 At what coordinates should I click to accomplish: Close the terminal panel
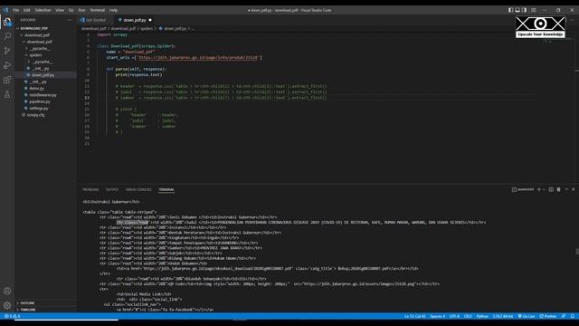pos(574,189)
